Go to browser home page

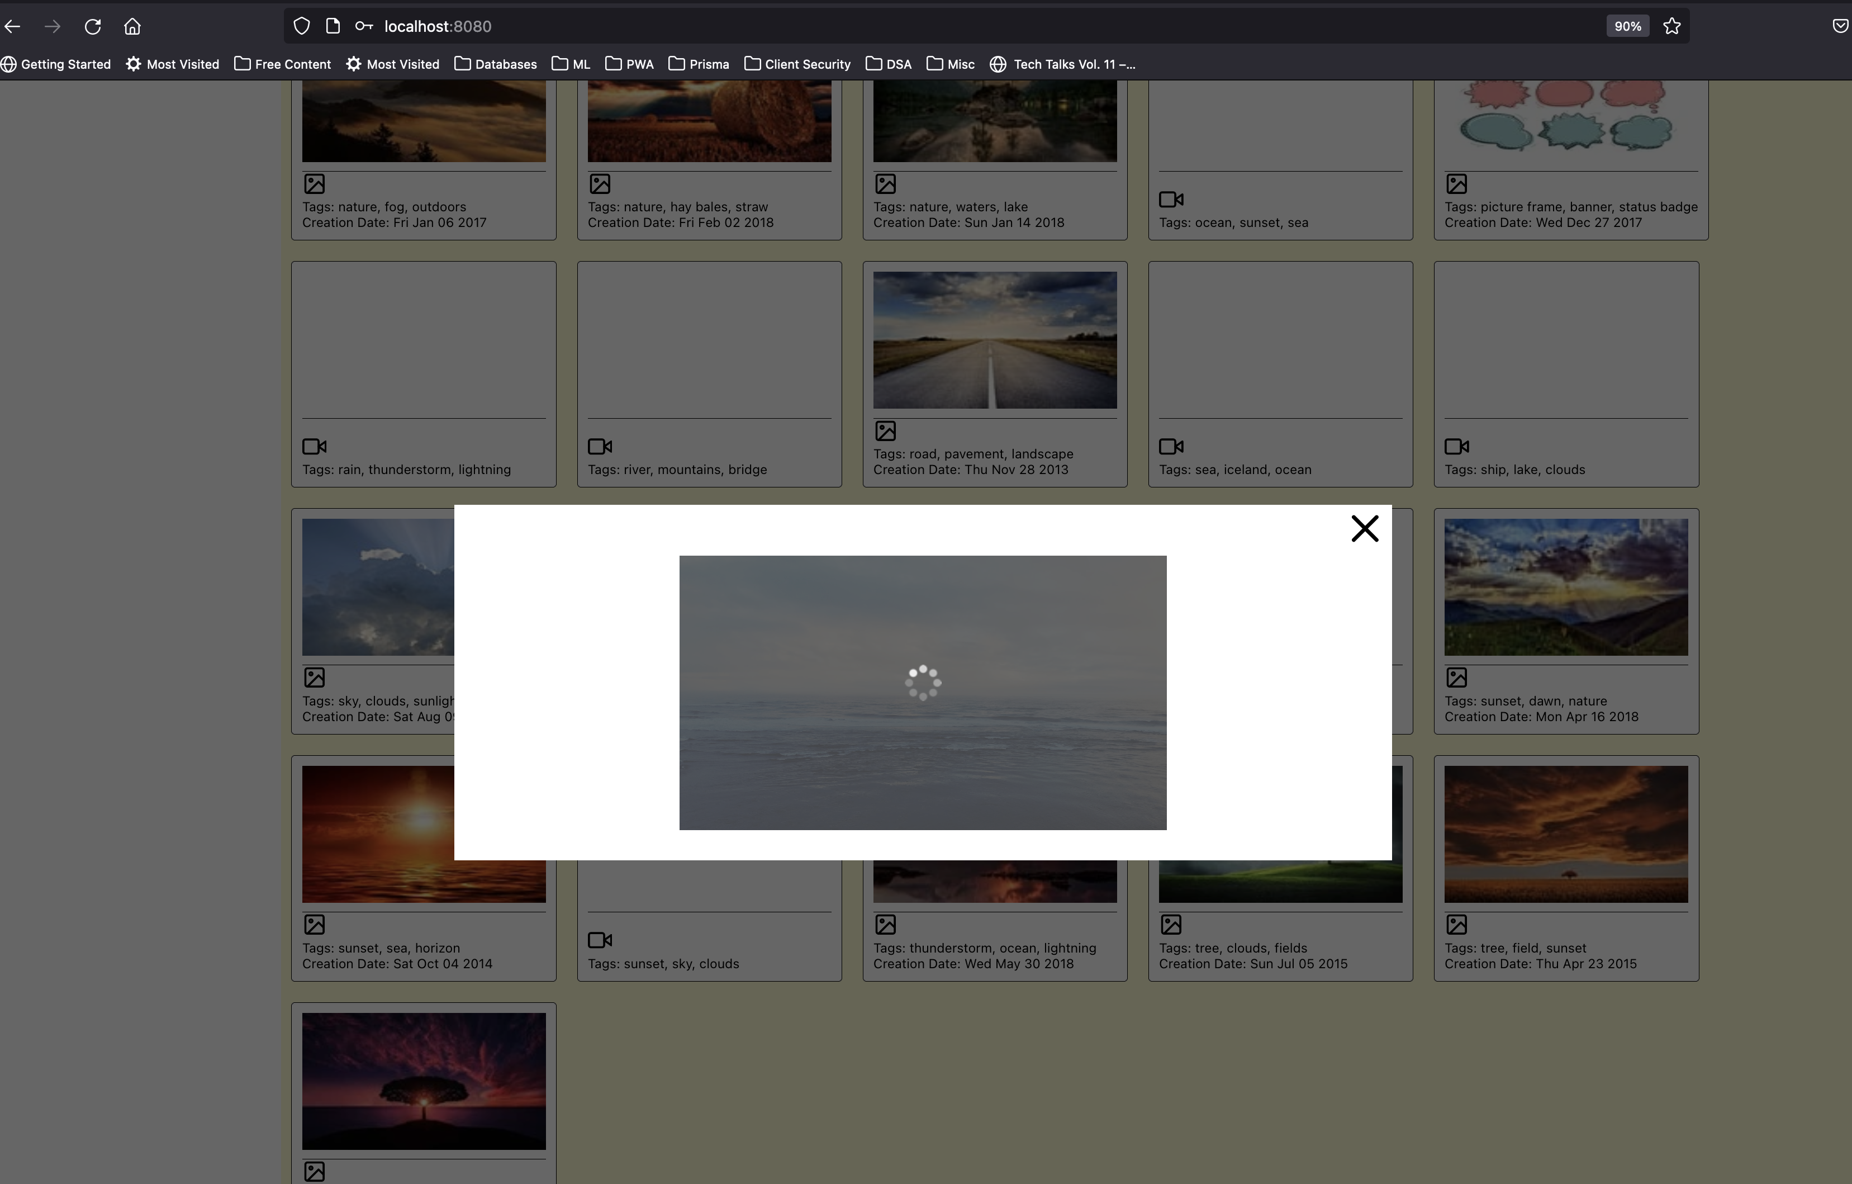coord(132,27)
